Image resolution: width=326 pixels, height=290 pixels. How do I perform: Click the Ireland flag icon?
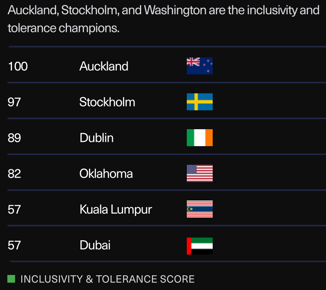pyautogui.click(x=200, y=138)
